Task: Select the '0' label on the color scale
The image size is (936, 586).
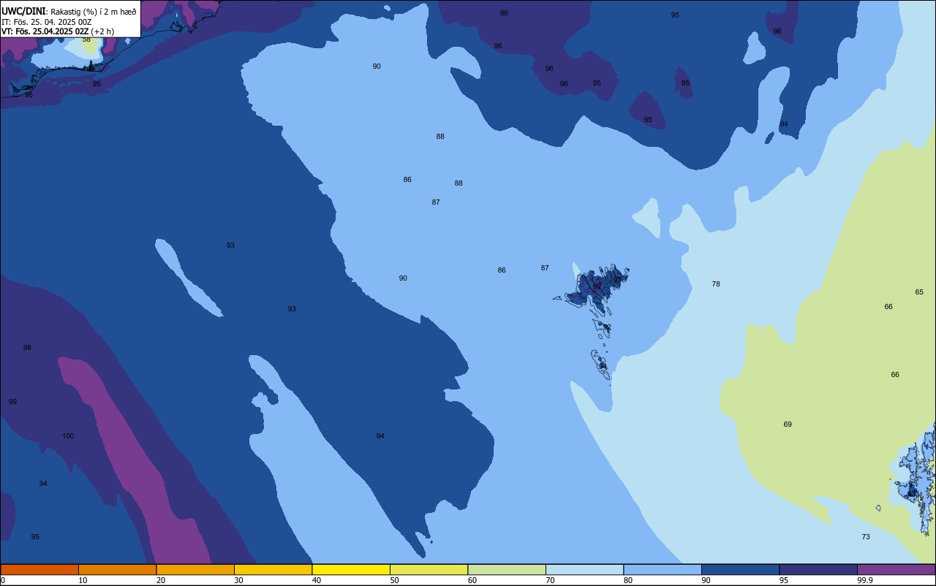Action: tap(3, 580)
